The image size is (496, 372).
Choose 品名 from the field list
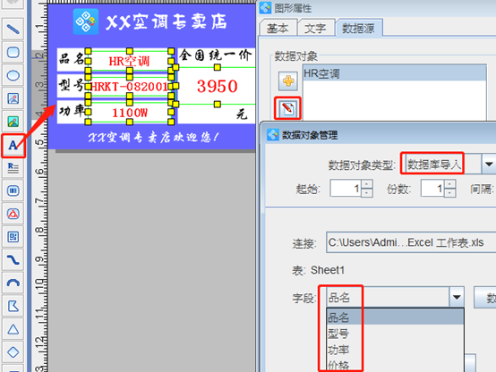[x=396, y=317]
